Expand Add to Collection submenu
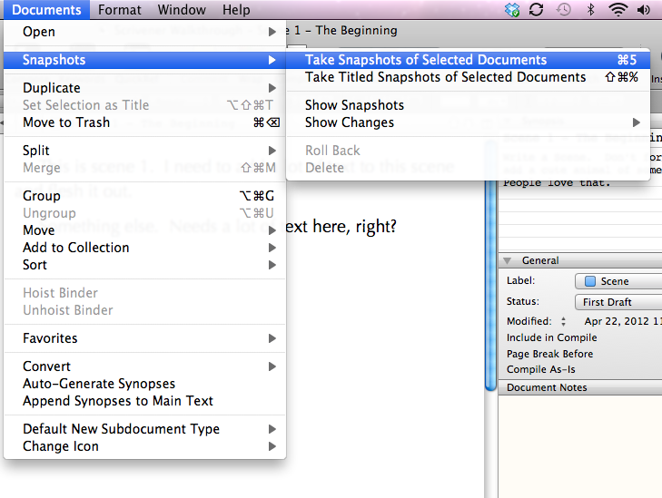Viewport: 662px width, 498px height. point(144,248)
